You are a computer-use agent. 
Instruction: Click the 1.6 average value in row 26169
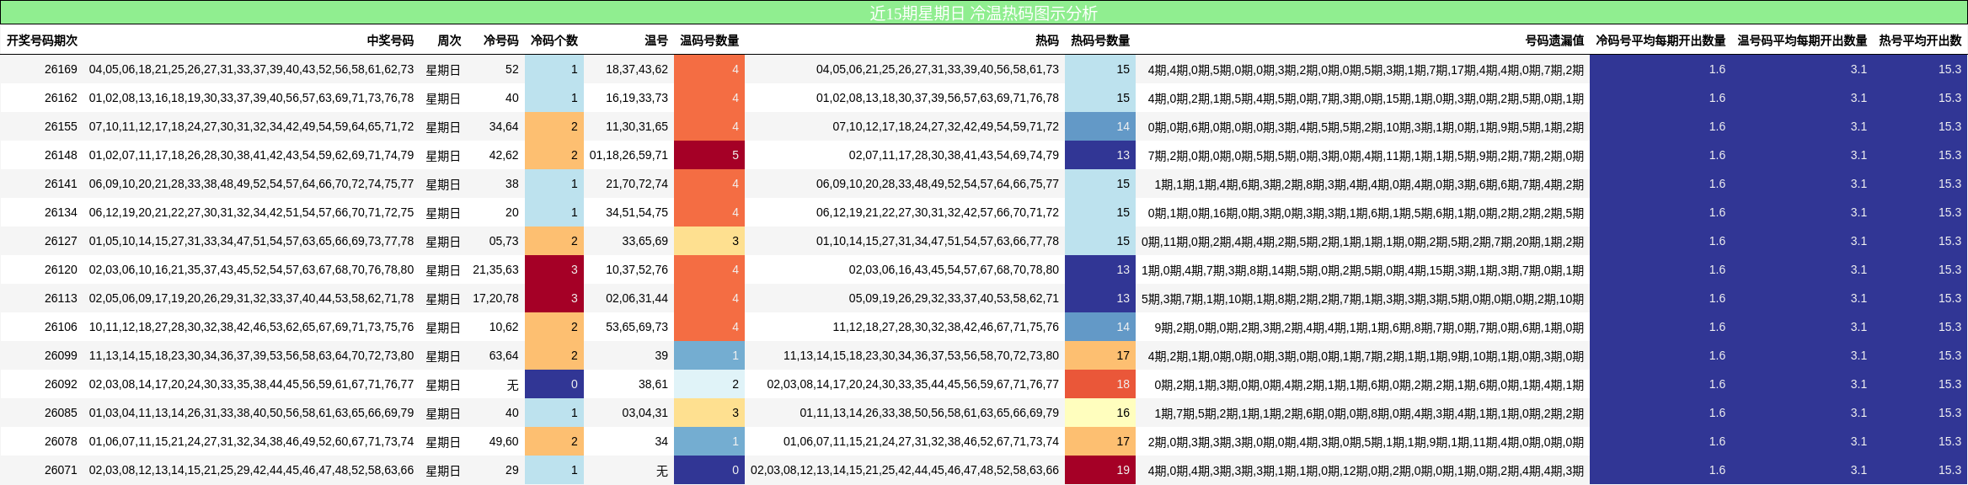coord(1717,69)
